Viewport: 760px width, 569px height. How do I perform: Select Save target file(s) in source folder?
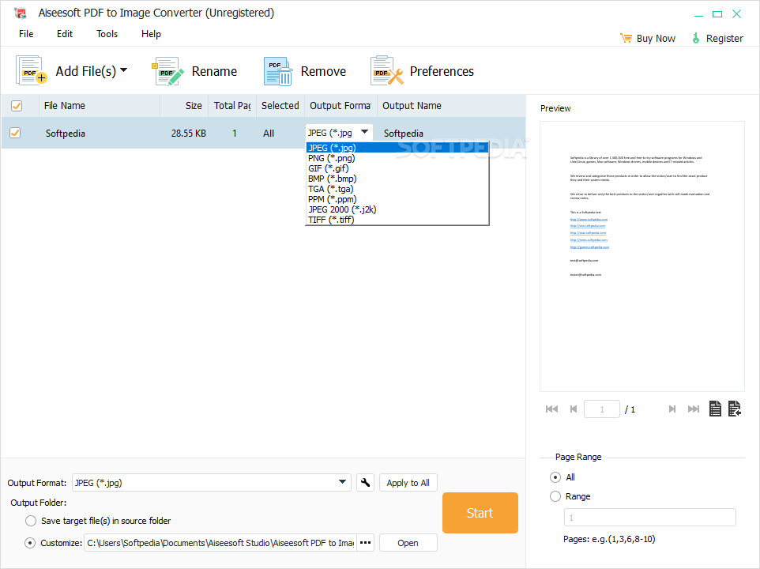(31, 521)
